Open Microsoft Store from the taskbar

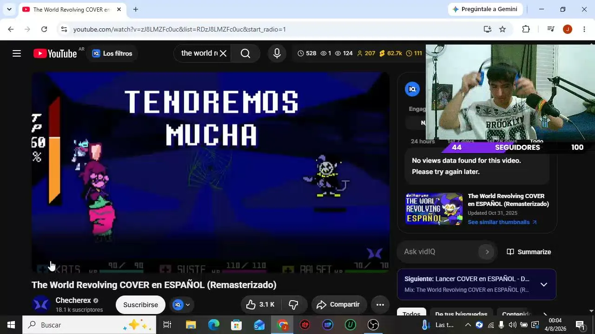click(236, 325)
